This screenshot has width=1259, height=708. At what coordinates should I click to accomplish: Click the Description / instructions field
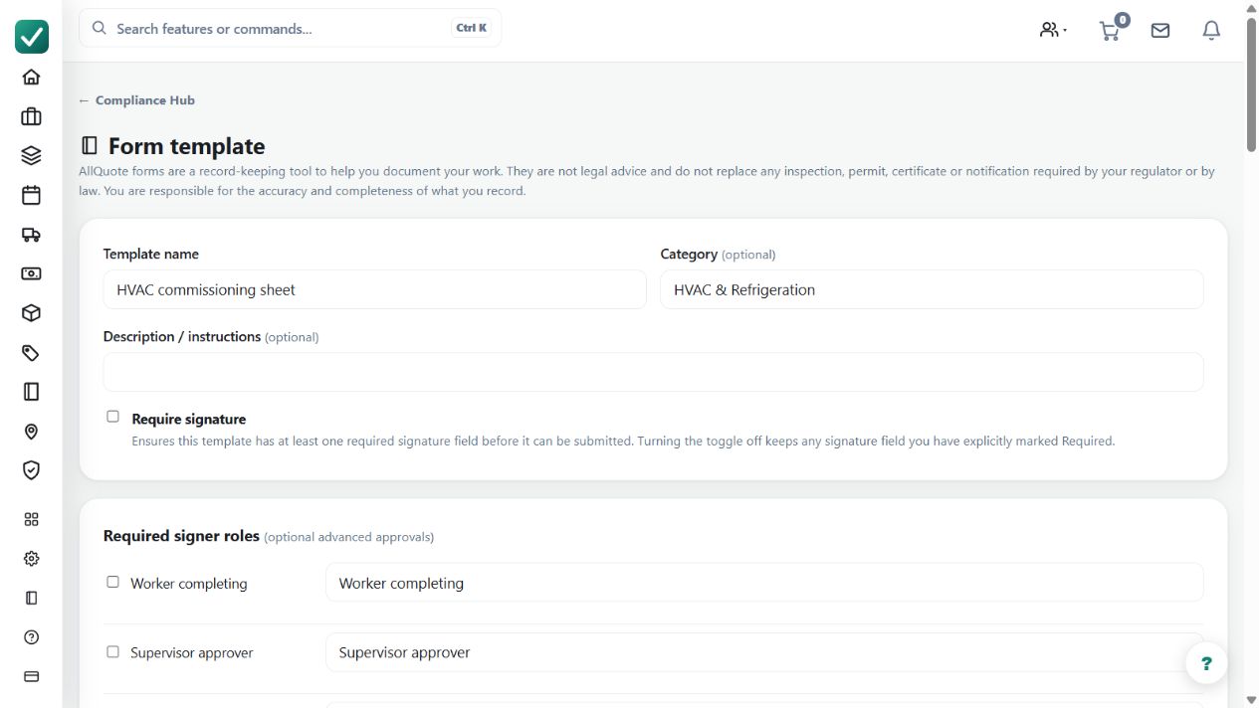[653, 372]
